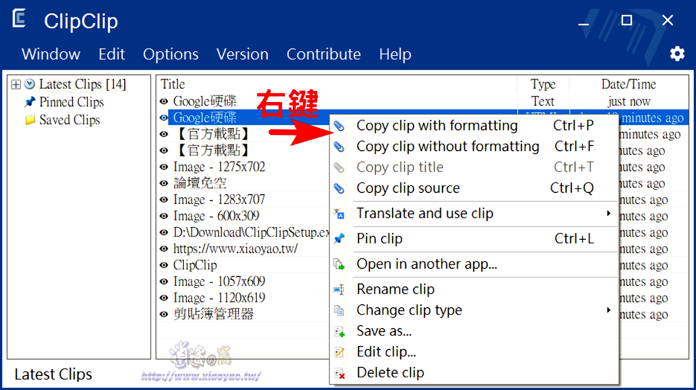This screenshot has width=696, height=390.
Task: Select Pin clip from context menu
Action: (x=473, y=239)
